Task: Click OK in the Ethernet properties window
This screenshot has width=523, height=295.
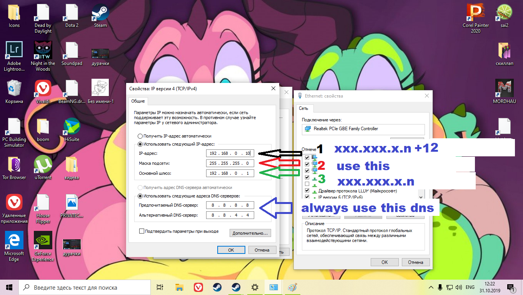Action: pyautogui.click(x=385, y=262)
